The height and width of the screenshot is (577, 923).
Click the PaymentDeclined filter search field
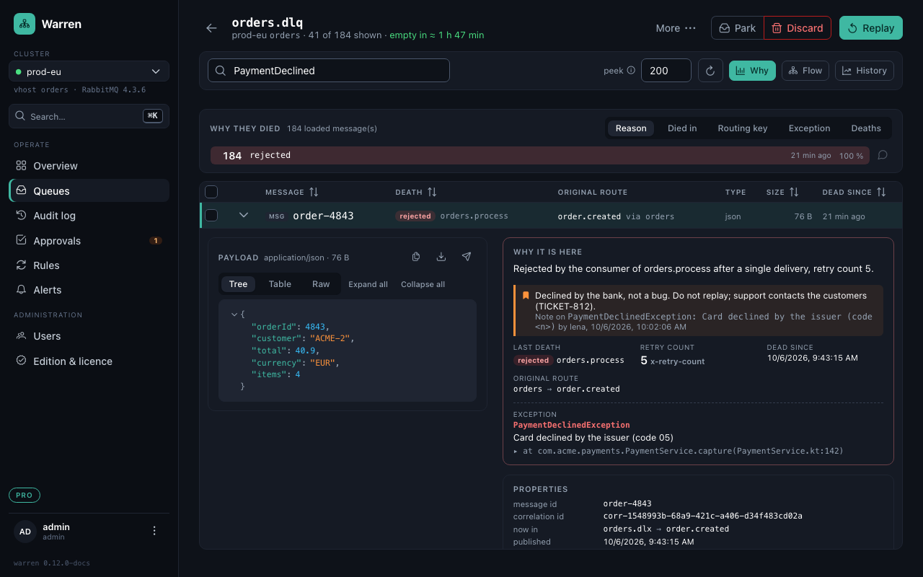click(329, 71)
